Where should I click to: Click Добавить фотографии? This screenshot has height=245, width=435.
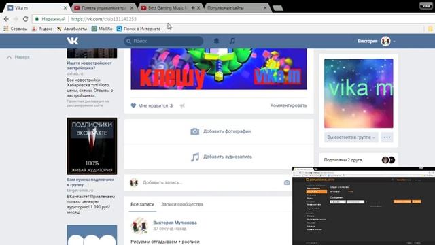(227, 131)
